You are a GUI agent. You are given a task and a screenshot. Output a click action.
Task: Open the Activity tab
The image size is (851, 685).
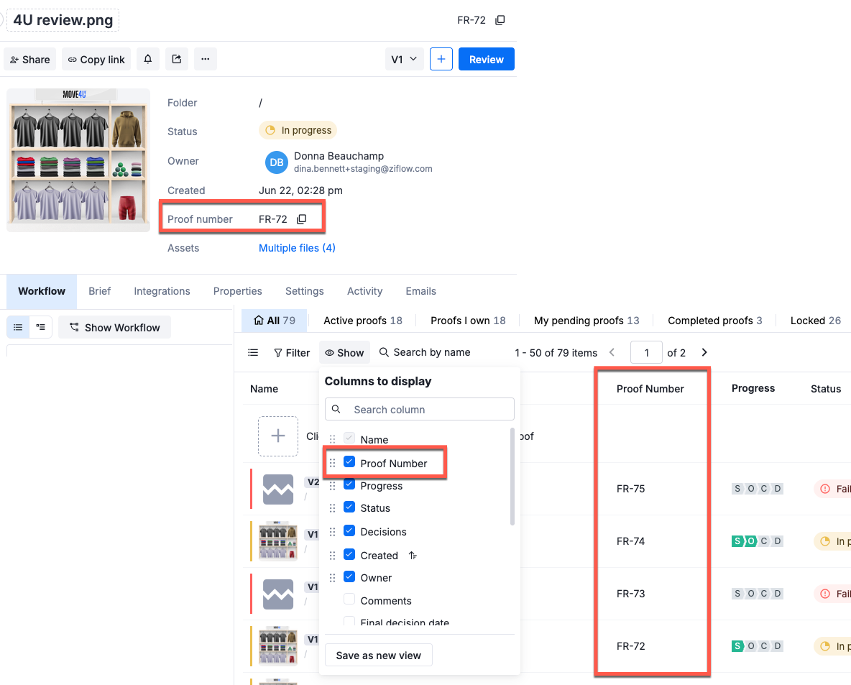(x=364, y=292)
